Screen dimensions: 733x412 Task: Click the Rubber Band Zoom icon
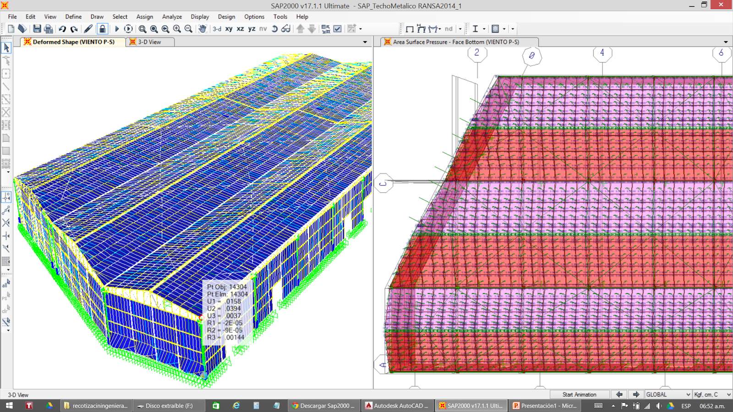(142, 29)
